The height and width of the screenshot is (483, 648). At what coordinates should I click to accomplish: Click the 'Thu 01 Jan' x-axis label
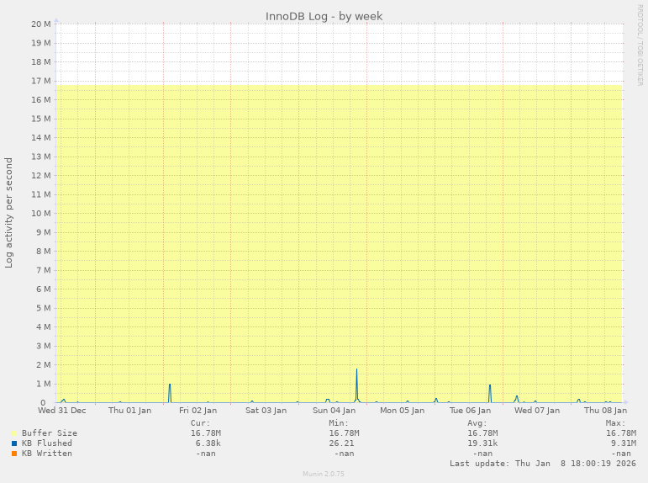pyautogui.click(x=129, y=410)
